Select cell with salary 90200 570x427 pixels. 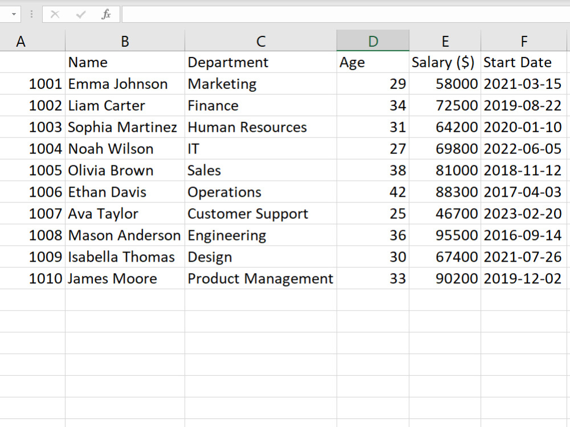tap(445, 278)
